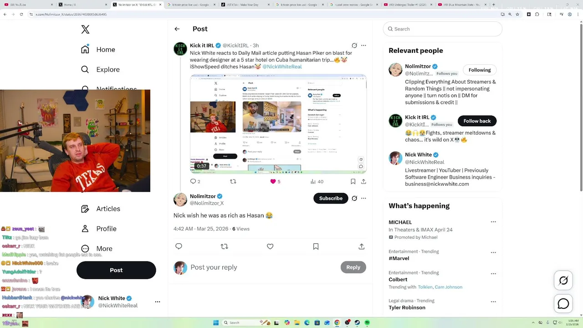The height and width of the screenshot is (328, 583).
Task: Open the Cam Johnson trending link
Action: click(x=449, y=287)
